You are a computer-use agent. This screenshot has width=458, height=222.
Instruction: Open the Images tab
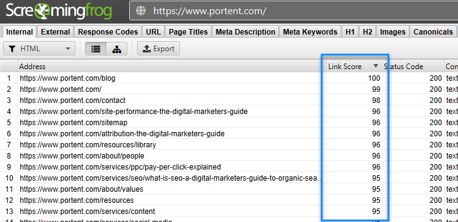coord(393,31)
